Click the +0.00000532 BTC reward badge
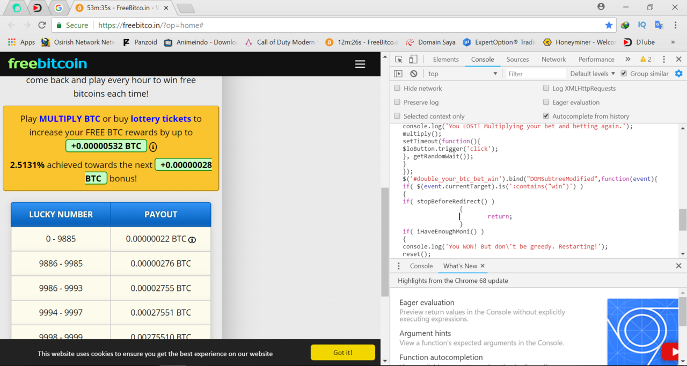687x366 pixels. click(x=106, y=146)
